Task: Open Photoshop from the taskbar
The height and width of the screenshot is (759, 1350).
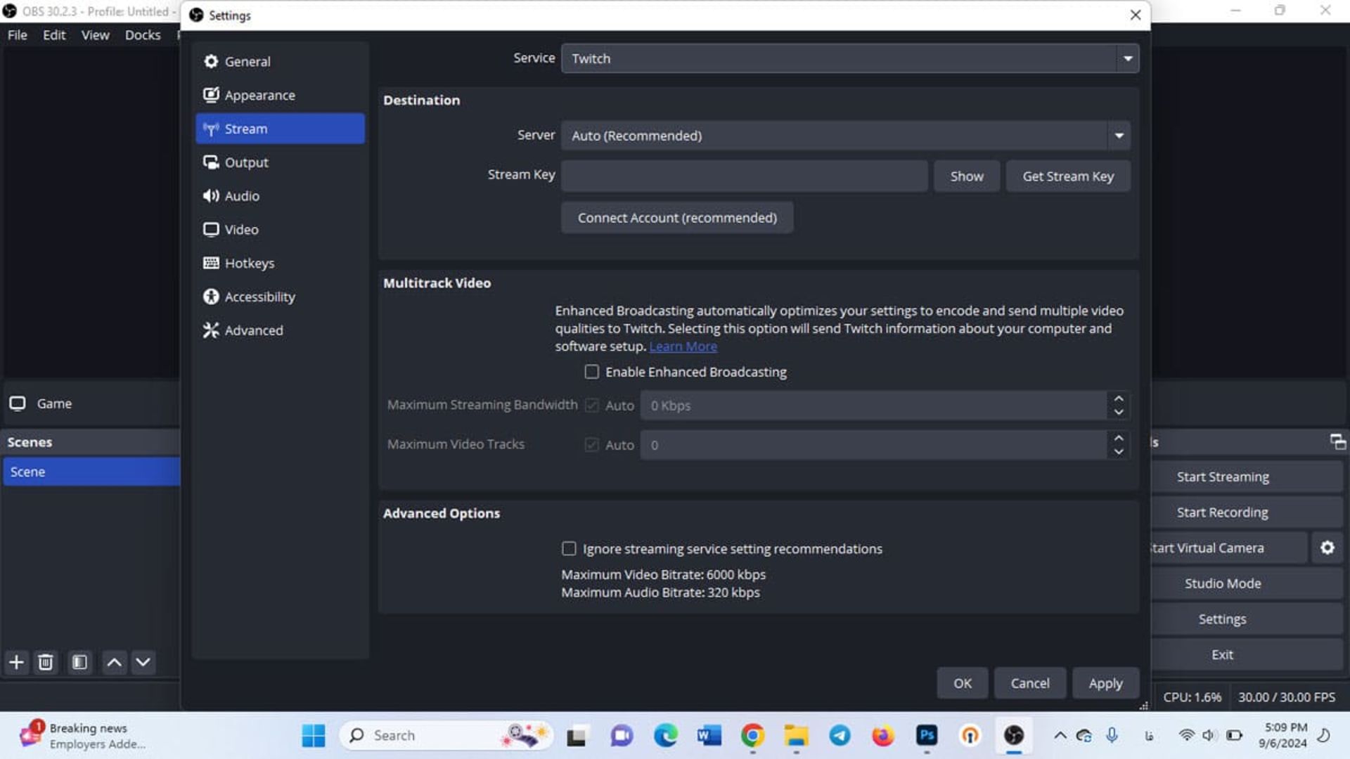Action: [927, 736]
